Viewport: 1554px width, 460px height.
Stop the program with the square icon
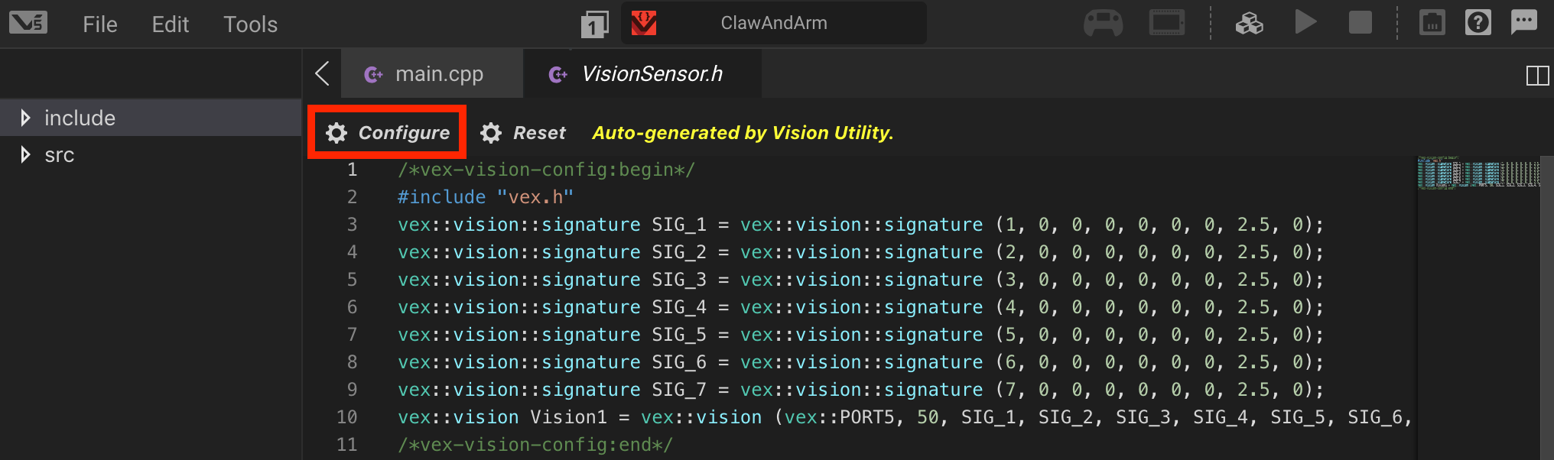tap(1360, 23)
